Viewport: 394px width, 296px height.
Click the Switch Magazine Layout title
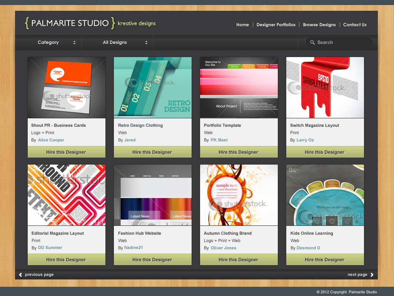(315, 125)
